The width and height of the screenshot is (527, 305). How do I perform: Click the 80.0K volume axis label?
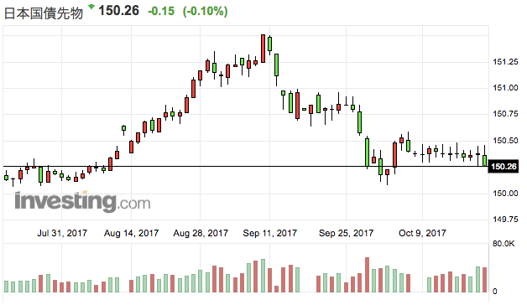tap(504, 244)
